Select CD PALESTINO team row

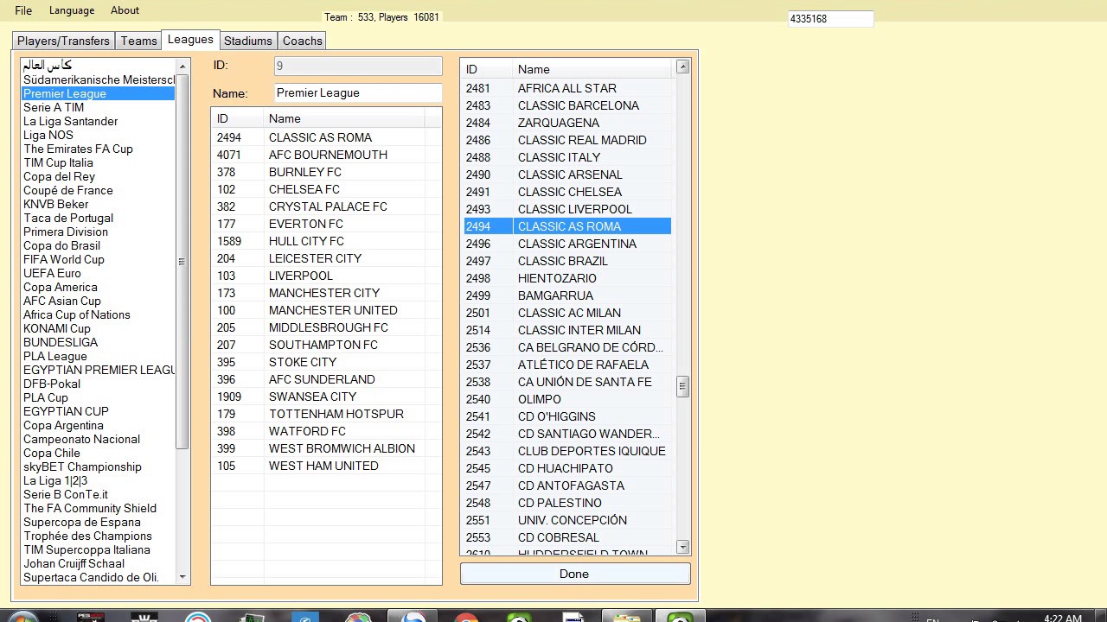[x=566, y=503]
